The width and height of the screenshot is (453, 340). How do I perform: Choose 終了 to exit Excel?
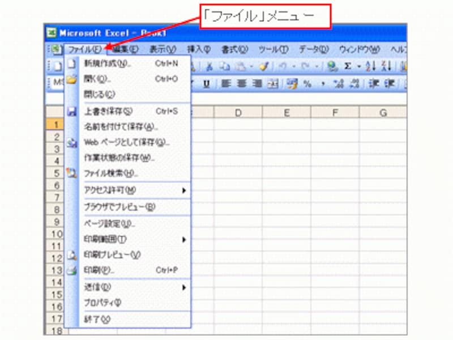point(128,320)
